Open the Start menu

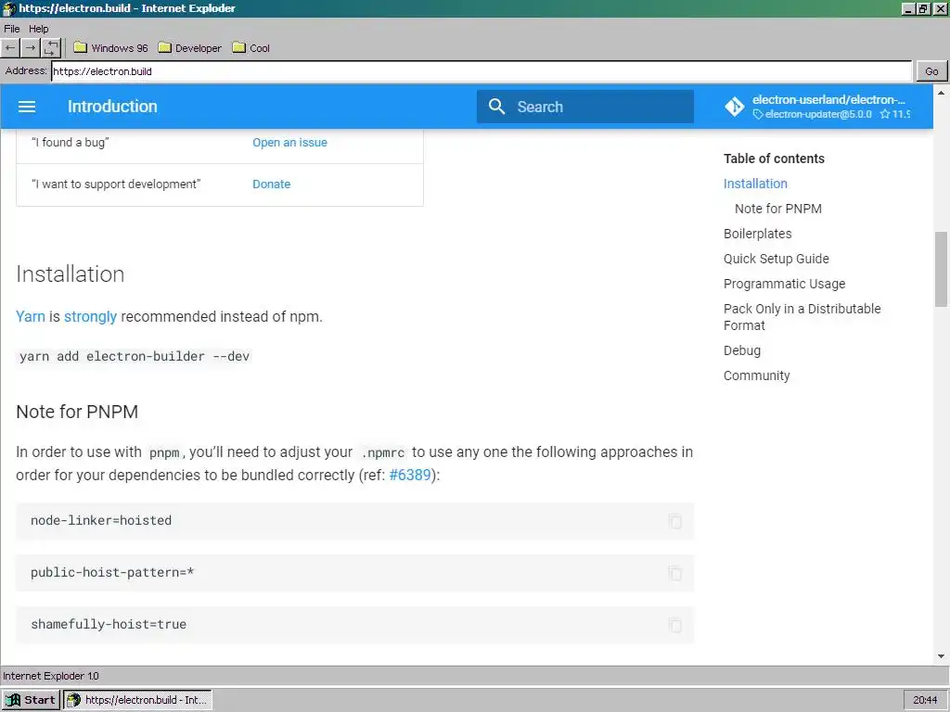pos(31,700)
